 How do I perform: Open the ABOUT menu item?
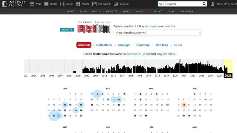[70, 12]
